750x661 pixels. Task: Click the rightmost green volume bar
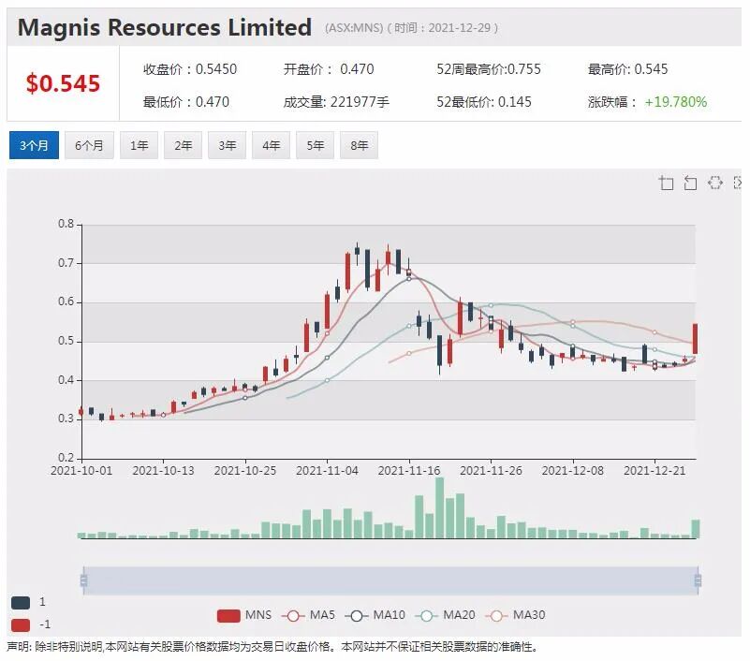(696, 529)
